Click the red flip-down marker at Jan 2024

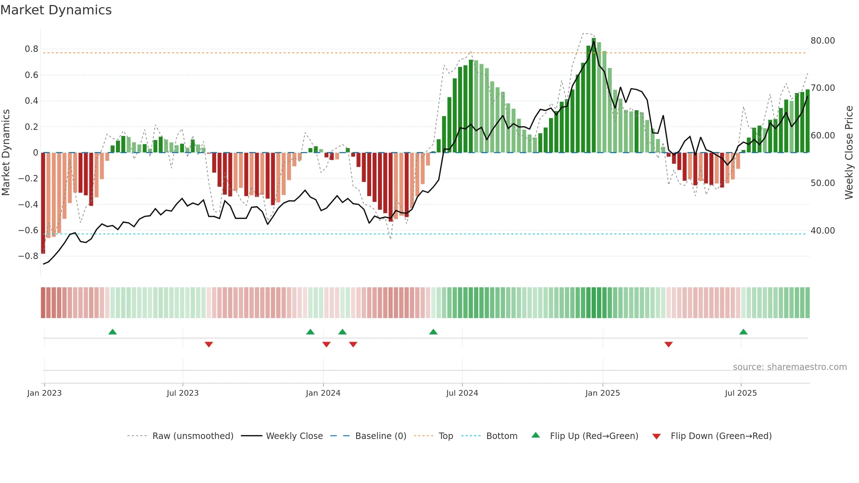point(326,344)
